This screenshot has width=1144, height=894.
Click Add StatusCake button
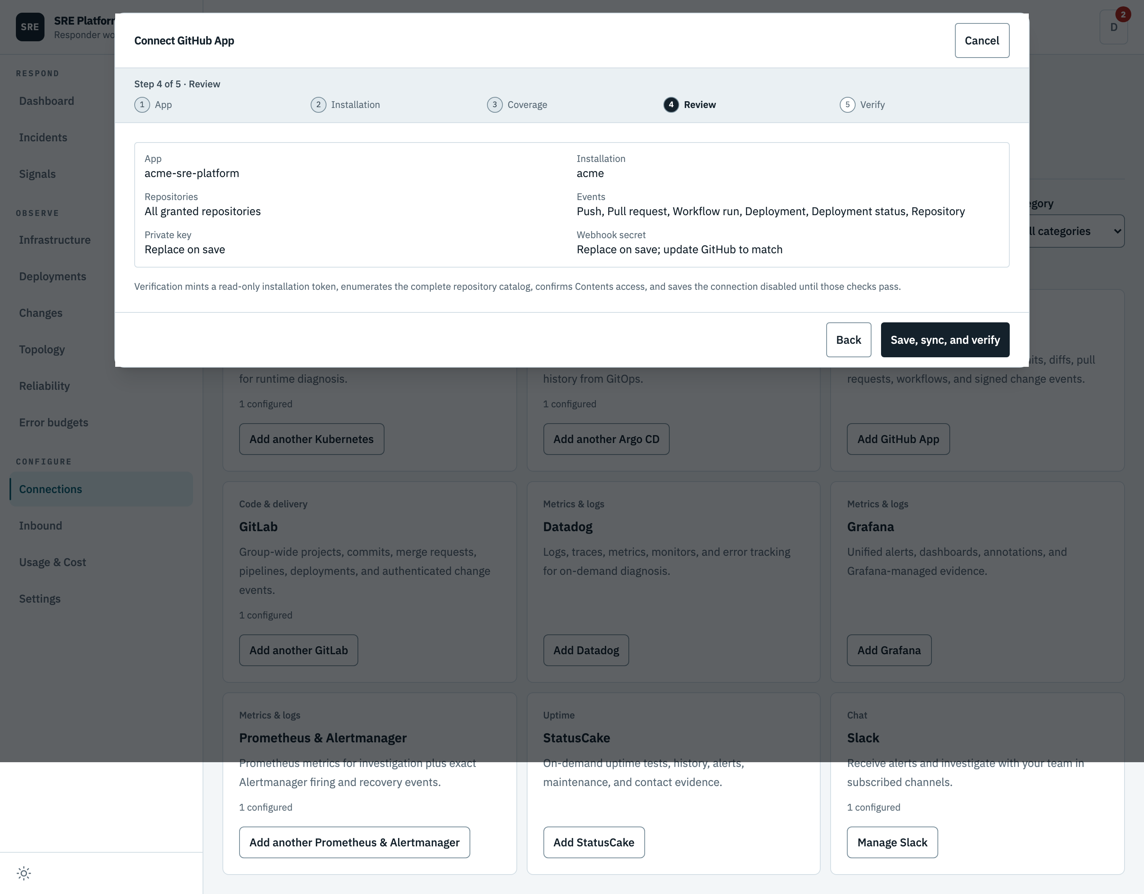click(x=593, y=842)
